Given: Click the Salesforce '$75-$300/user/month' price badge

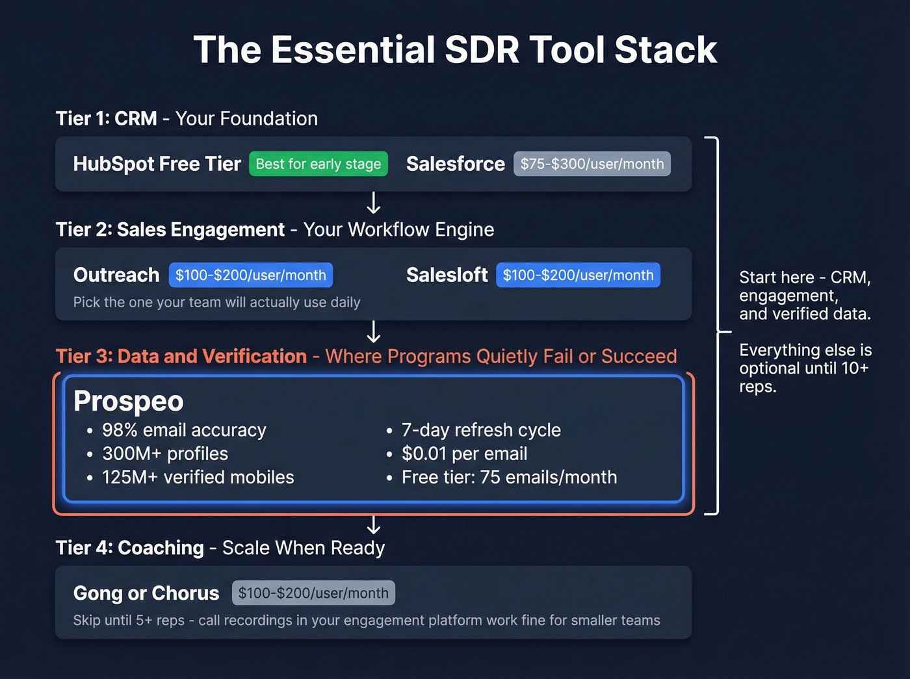Looking at the screenshot, I should click(x=591, y=164).
